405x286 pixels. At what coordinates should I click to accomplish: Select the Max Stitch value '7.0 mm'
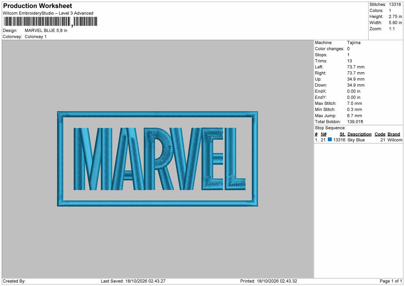point(354,103)
